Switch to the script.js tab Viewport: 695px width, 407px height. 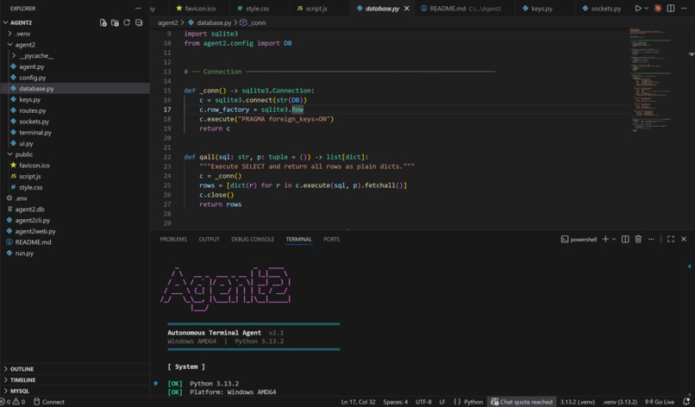(x=312, y=9)
